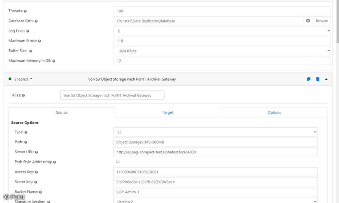Click the help icon beside the Path label
The width and height of the screenshot is (339, 203).
point(26,142)
